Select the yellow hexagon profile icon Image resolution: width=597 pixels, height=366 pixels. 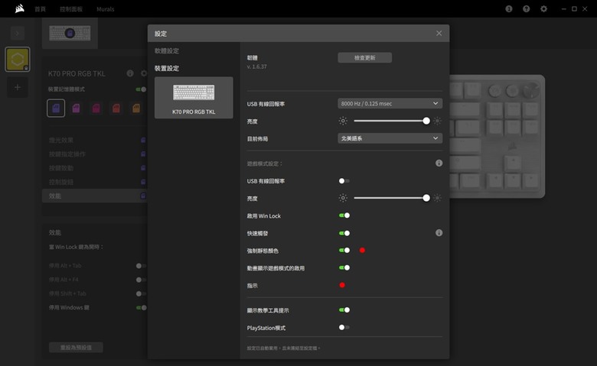click(x=18, y=60)
